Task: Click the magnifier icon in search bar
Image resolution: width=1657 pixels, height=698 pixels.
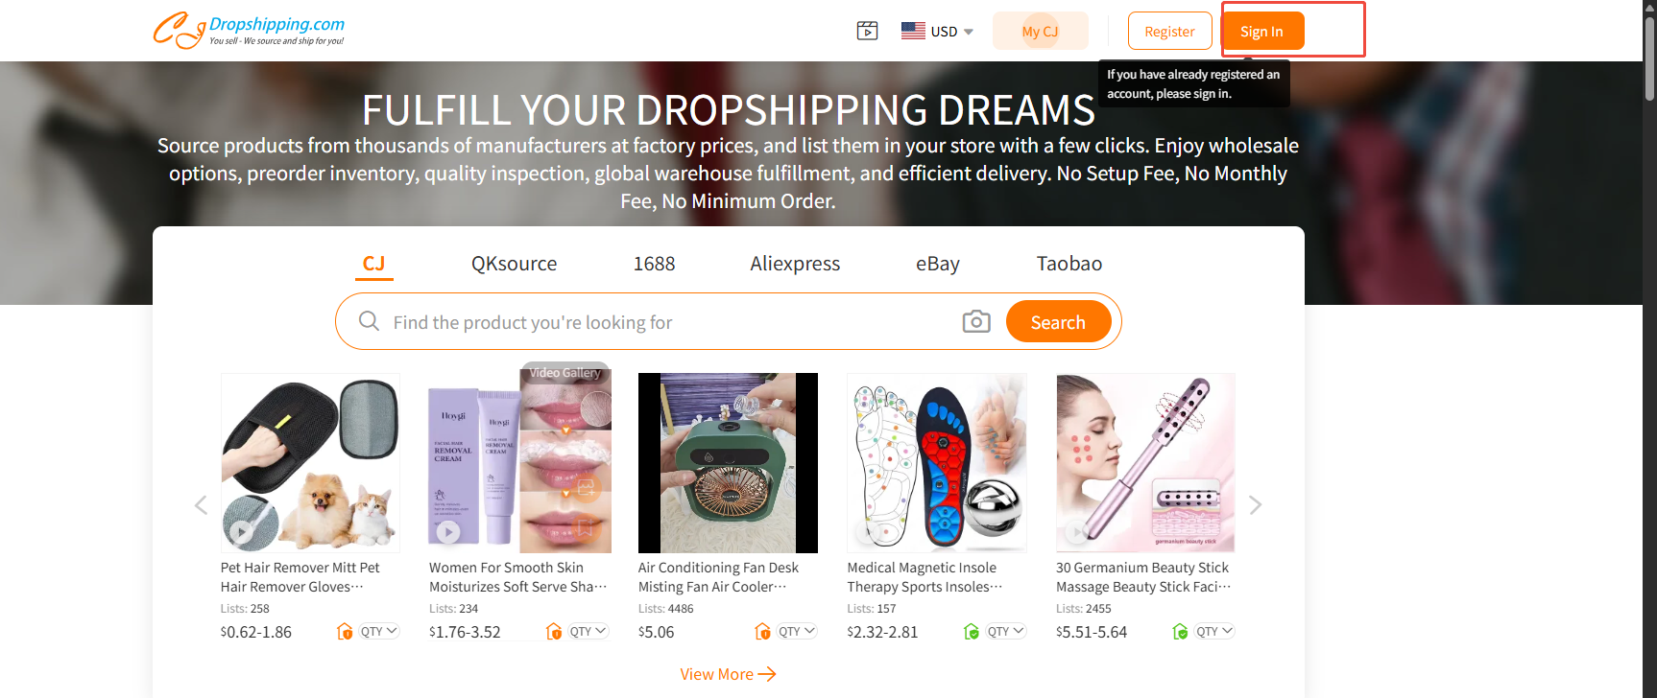Action: click(x=369, y=321)
